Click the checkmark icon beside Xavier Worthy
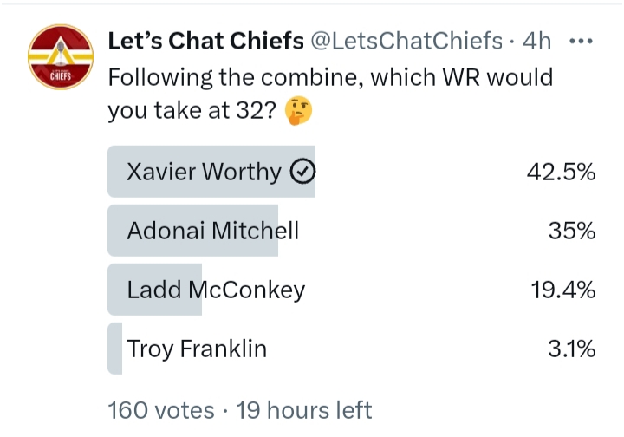The width and height of the screenshot is (624, 437). click(302, 171)
